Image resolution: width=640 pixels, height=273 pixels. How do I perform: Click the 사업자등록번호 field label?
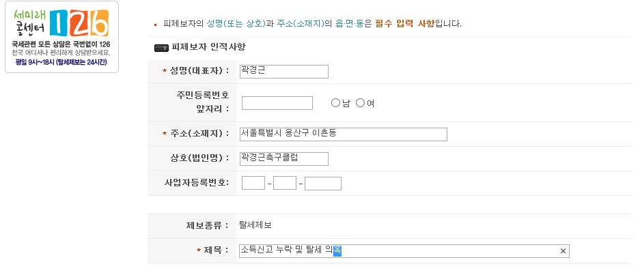197,183
